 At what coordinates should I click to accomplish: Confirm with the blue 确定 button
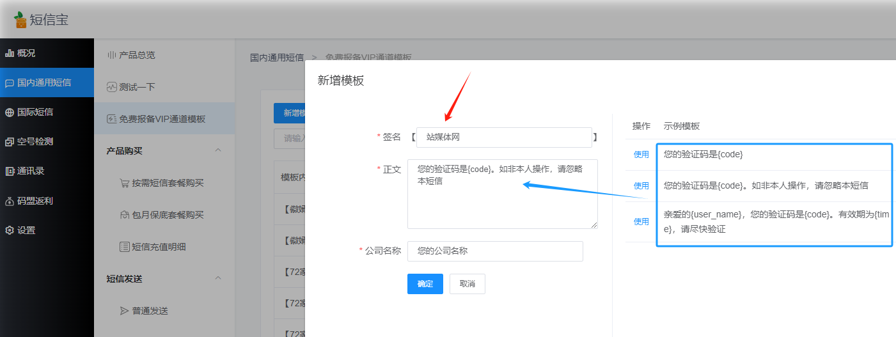pyautogui.click(x=425, y=284)
